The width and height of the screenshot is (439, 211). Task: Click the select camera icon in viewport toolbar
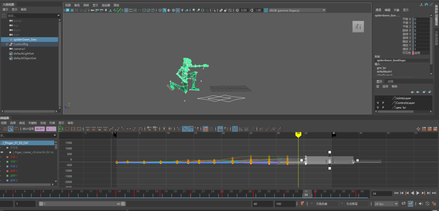click(x=93, y=10)
